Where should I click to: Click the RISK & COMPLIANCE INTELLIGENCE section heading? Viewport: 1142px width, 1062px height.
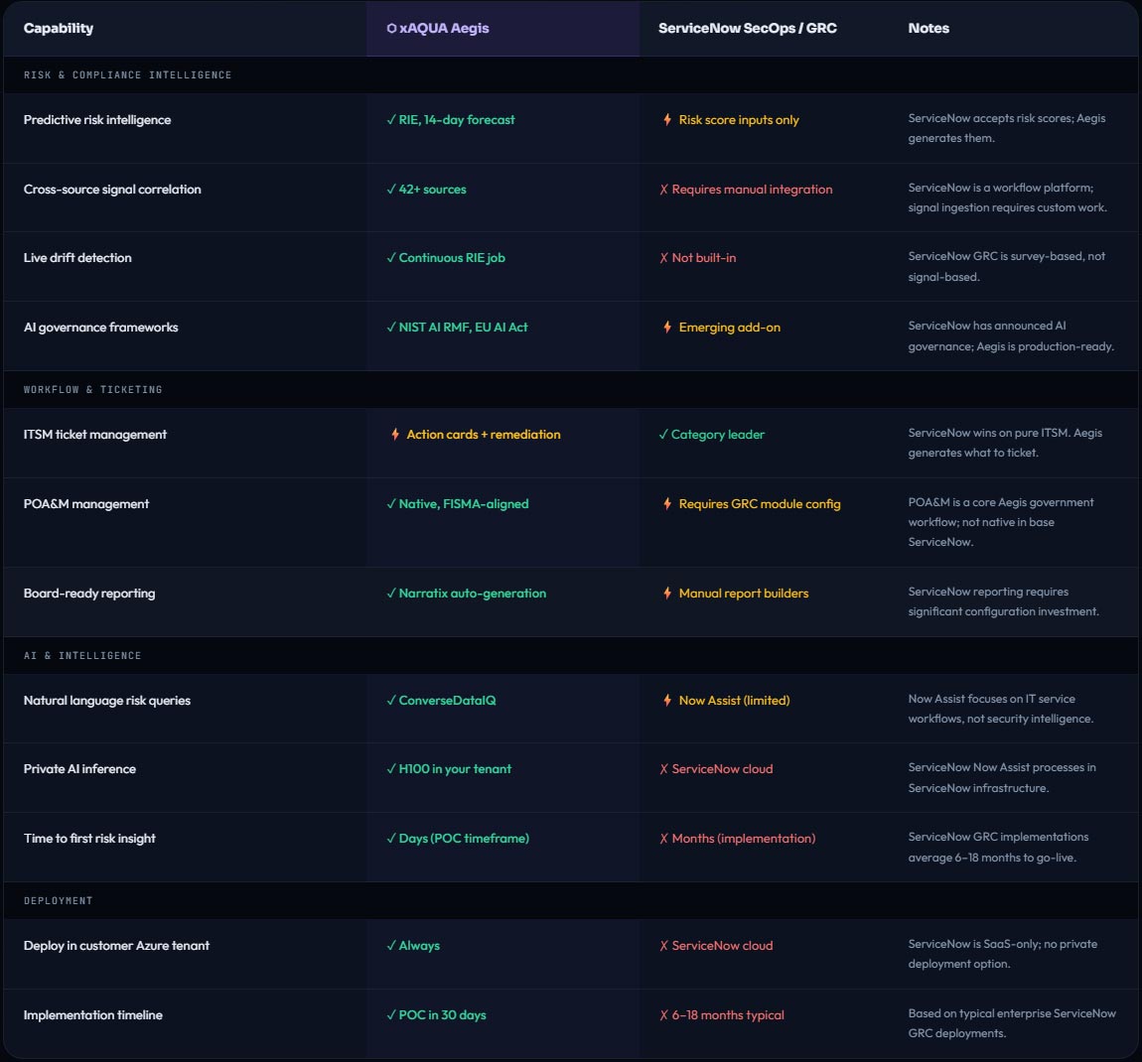[x=127, y=75]
